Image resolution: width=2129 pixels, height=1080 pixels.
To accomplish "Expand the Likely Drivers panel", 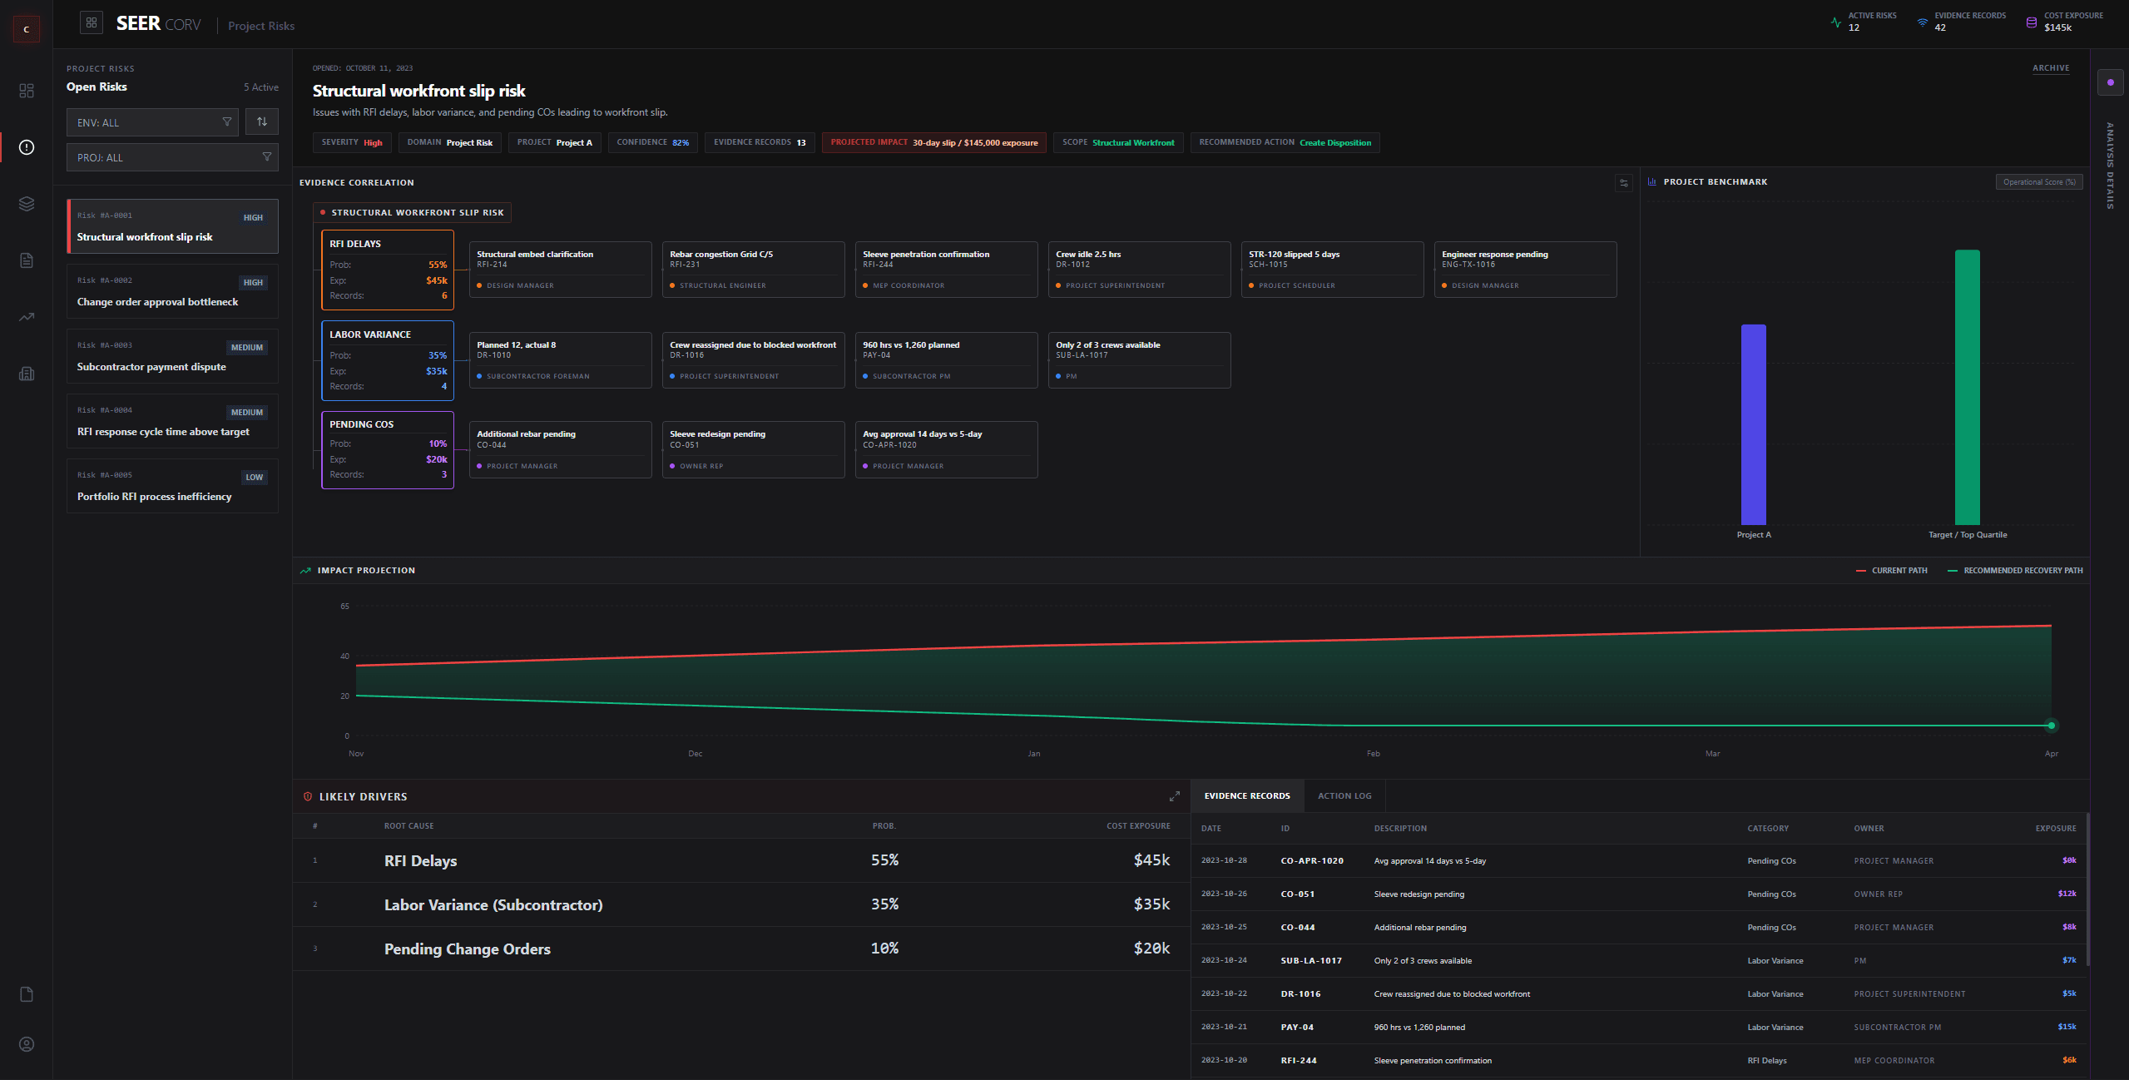I will (x=1174, y=796).
